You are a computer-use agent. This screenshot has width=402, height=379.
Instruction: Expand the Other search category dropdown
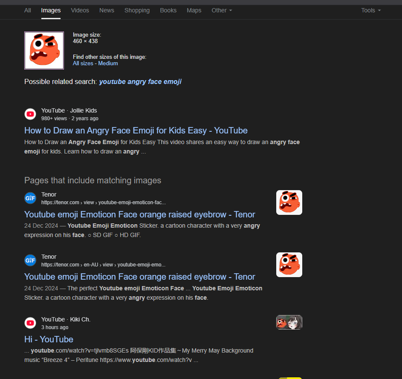(x=222, y=10)
